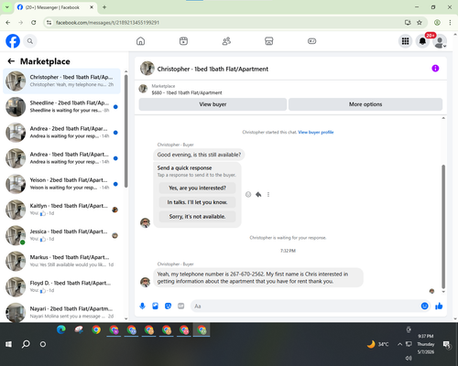
Task: Attach a file with image icon
Action: [155, 306]
